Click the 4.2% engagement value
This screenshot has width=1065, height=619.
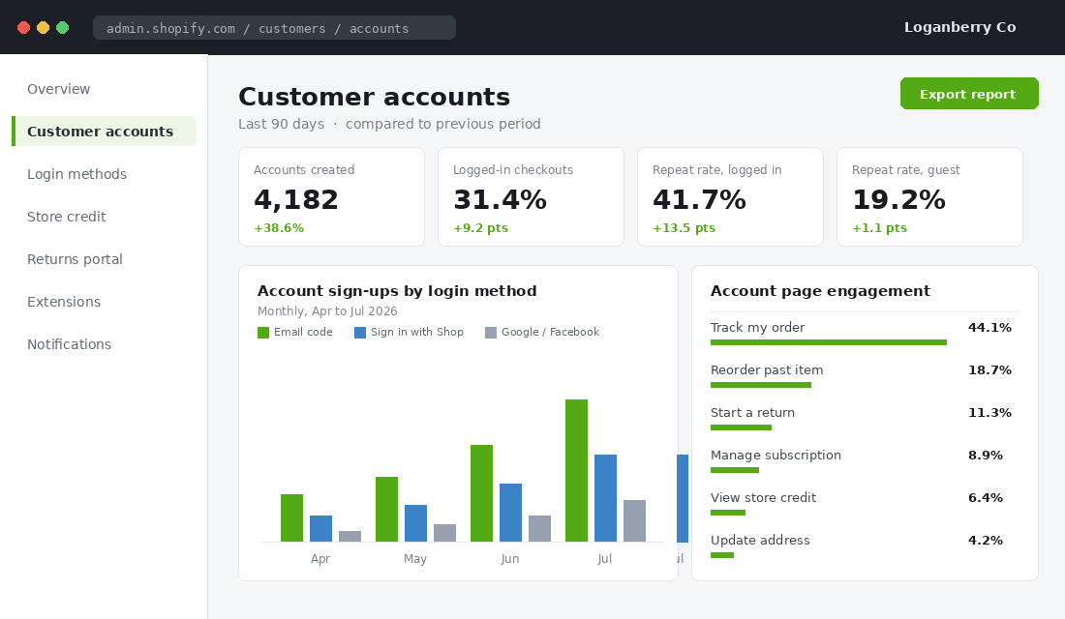point(986,541)
